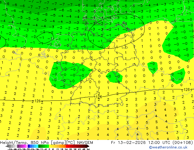Pick the orange swatch in the legend bar
This screenshot has width=194, height=150.
point(62,146)
